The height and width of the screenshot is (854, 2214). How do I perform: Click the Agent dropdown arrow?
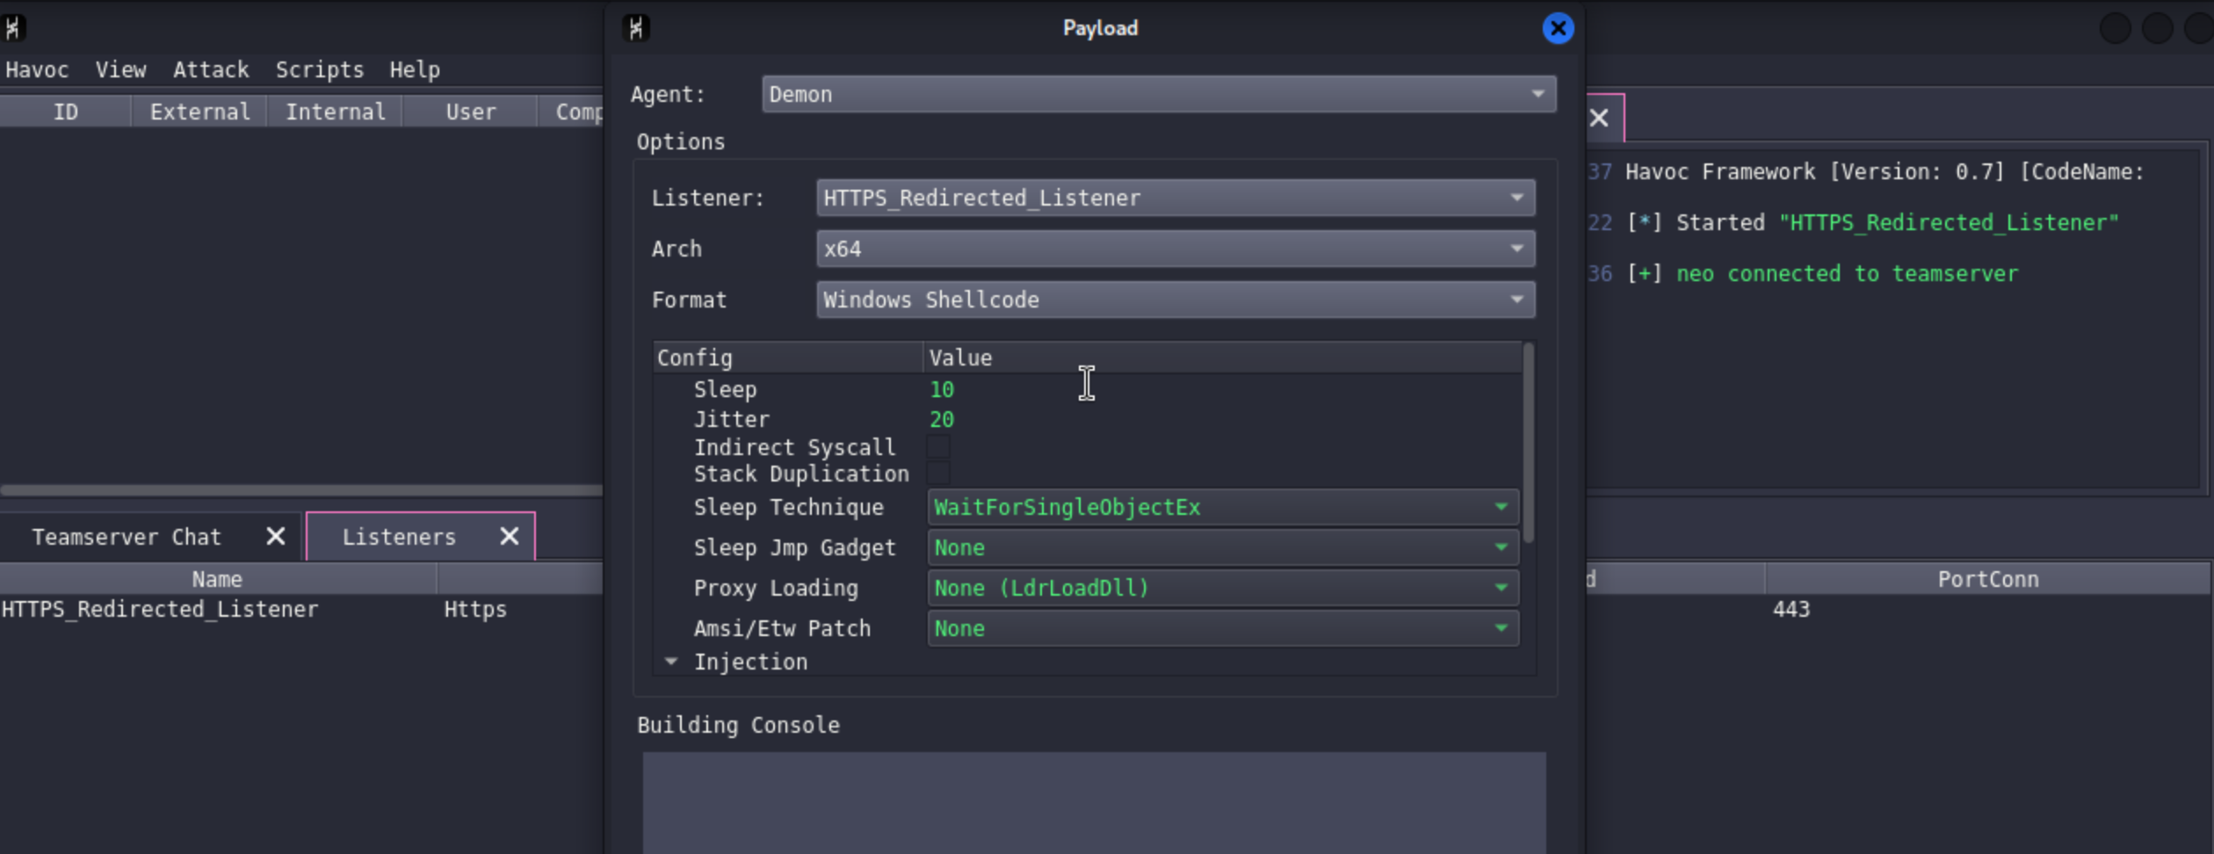pyautogui.click(x=1537, y=94)
